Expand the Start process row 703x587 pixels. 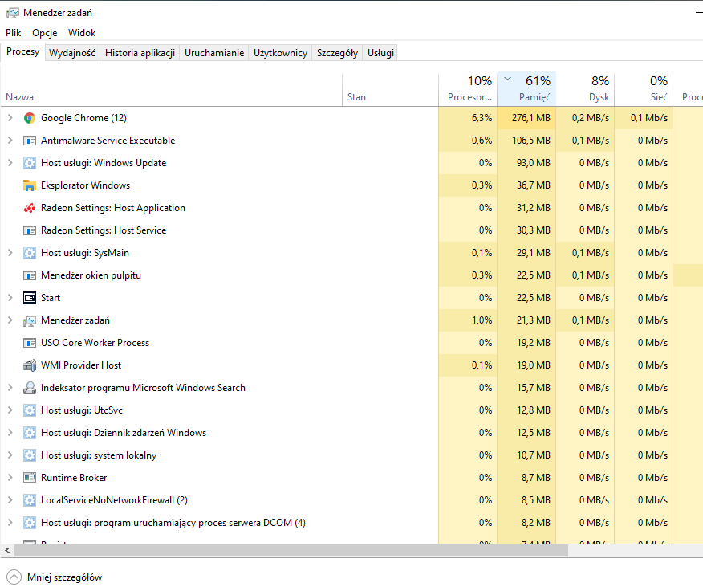pyautogui.click(x=10, y=298)
